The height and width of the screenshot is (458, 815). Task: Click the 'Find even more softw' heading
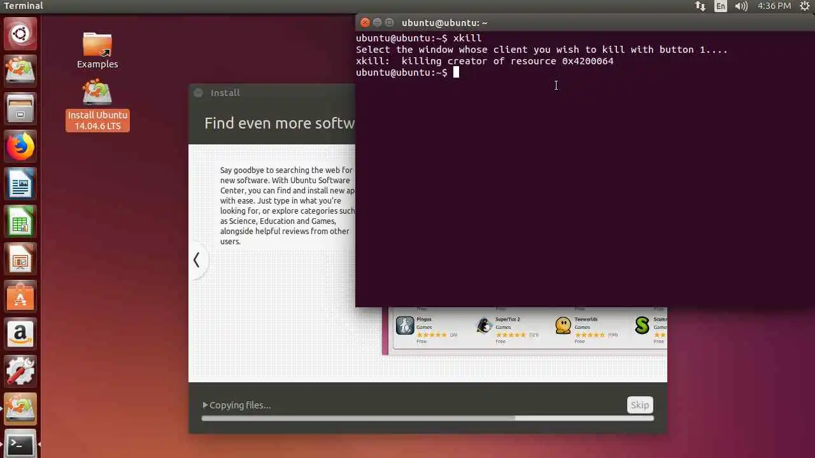pos(279,123)
